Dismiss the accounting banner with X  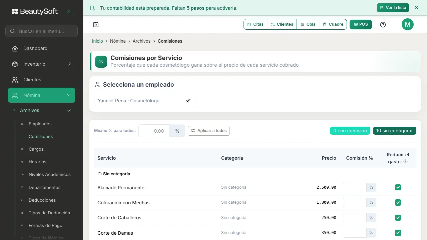(x=416, y=8)
